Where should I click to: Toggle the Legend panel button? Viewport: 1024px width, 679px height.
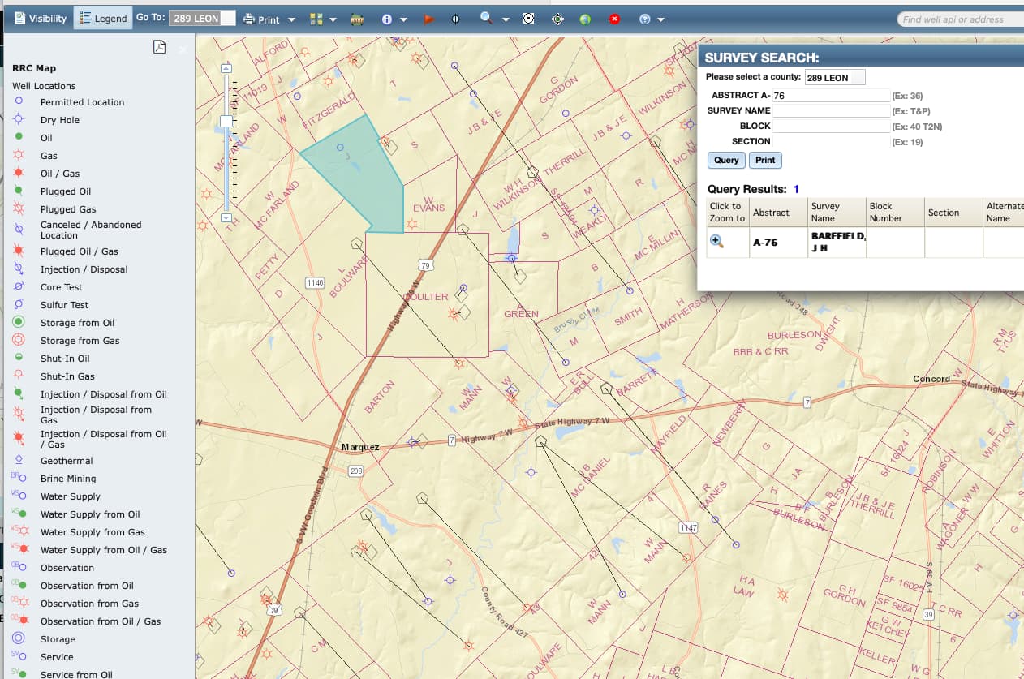coord(103,19)
